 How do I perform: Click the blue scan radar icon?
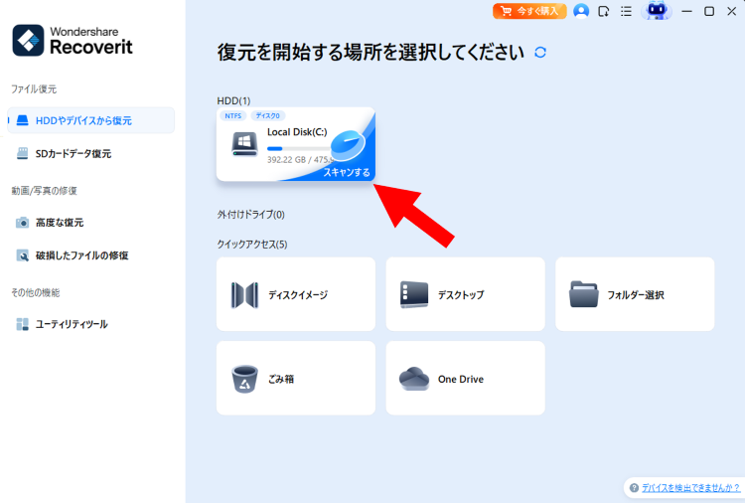coord(349,145)
